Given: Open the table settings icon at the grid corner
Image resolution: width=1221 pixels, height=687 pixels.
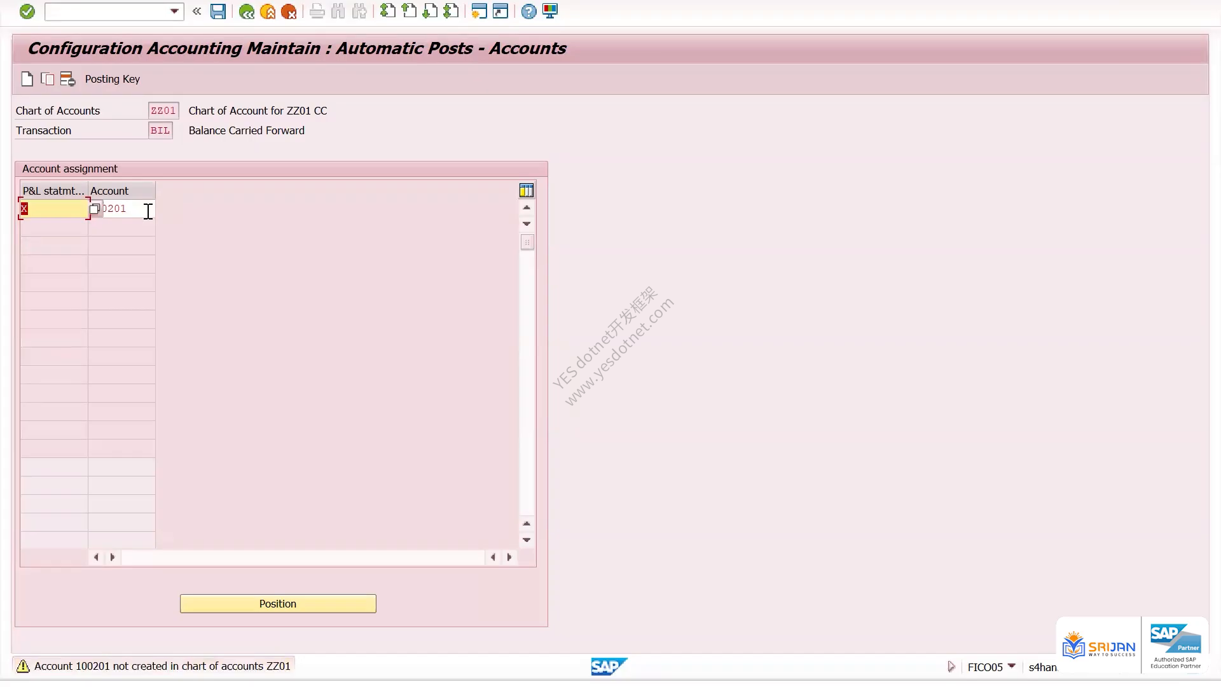Looking at the screenshot, I should pos(527,190).
